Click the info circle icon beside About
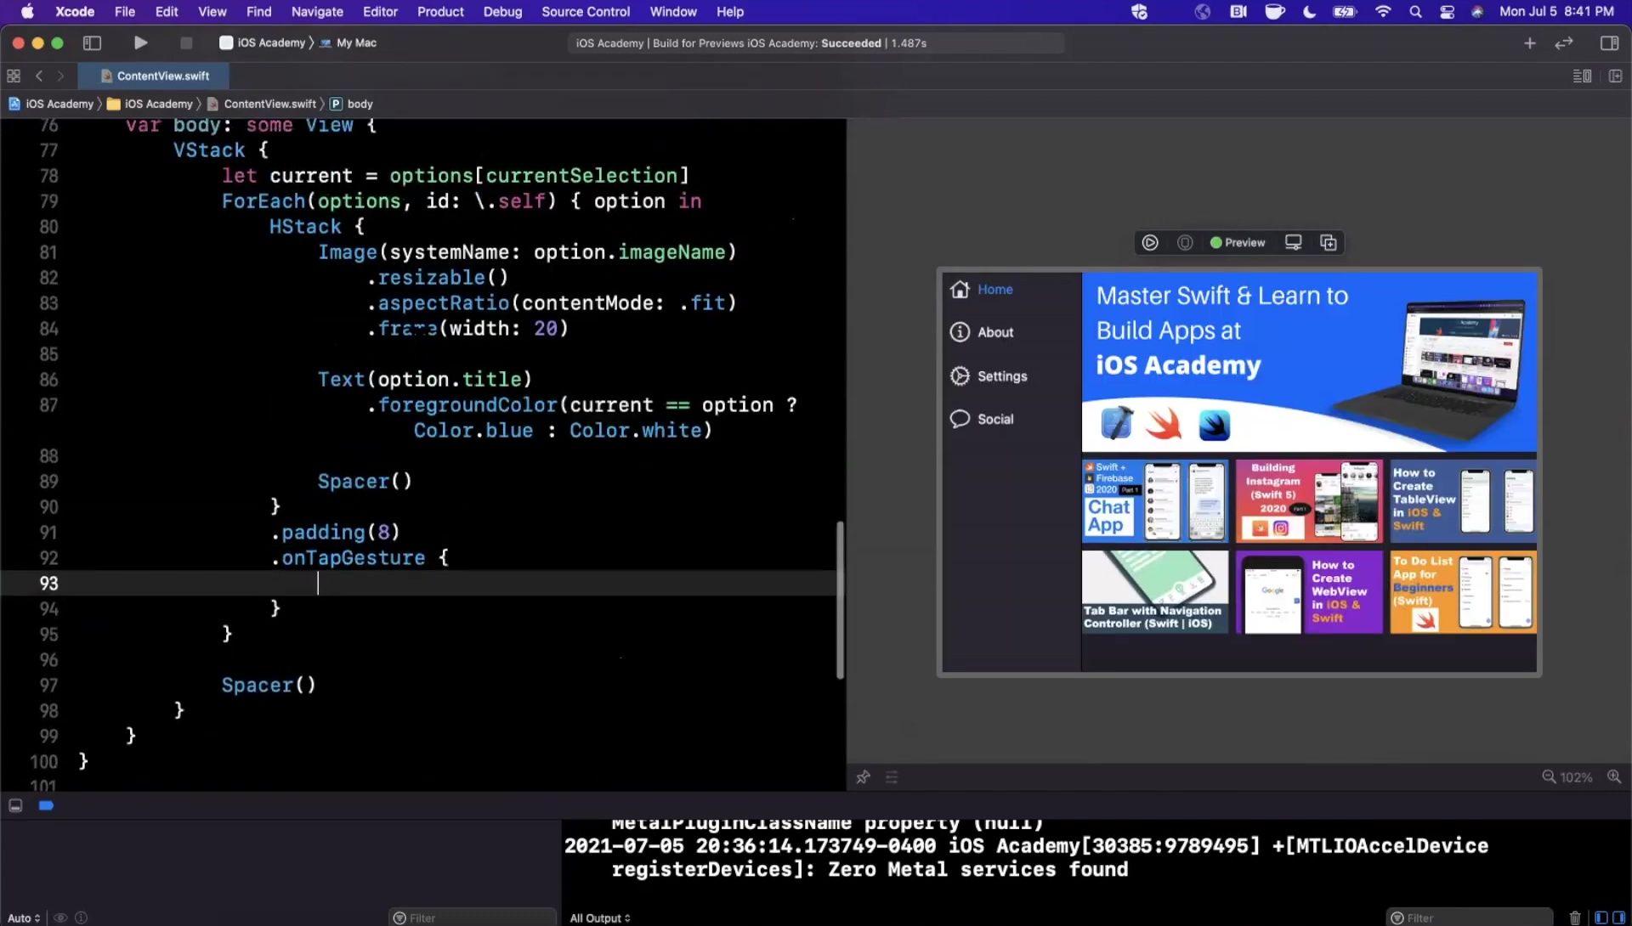The height and width of the screenshot is (926, 1632). point(960,332)
